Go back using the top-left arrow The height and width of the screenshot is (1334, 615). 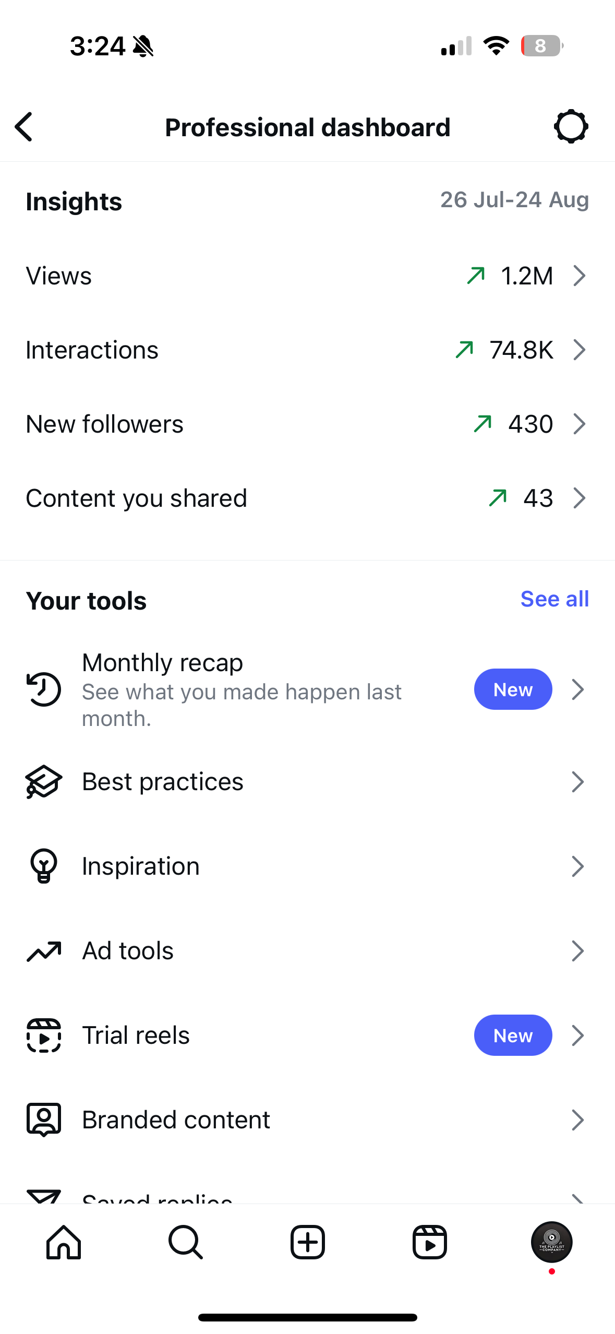click(24, 127)
